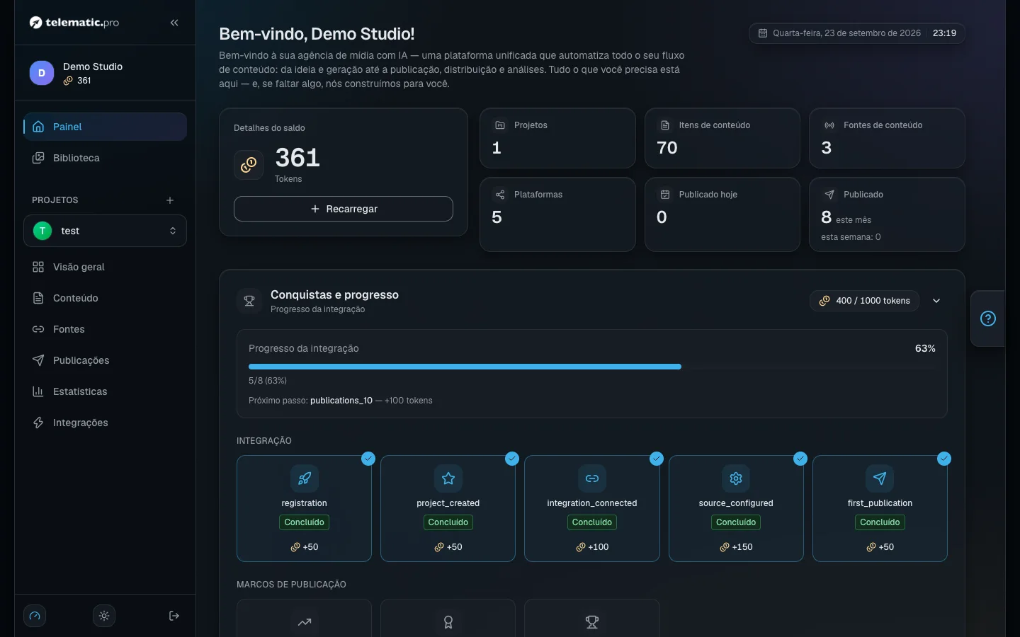Image resolution: width=1020 pixels, height=637 pixels.
Task: Open the test project selector dropdown
Action: (x=105, y=231)
